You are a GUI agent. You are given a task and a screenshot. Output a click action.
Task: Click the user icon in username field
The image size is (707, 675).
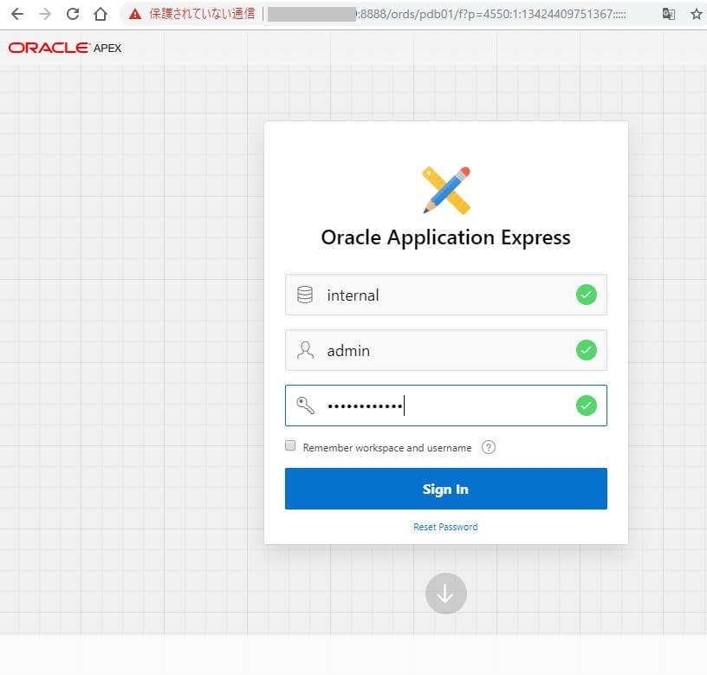pyautogui.click(x=305, y=350)
